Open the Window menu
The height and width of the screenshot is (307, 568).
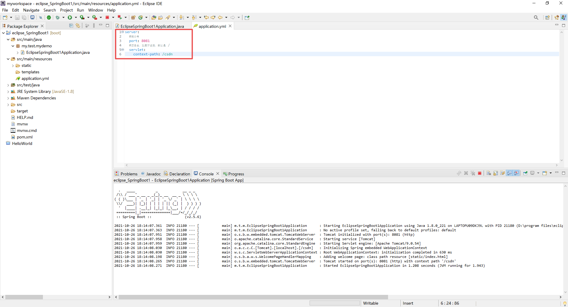95,10
